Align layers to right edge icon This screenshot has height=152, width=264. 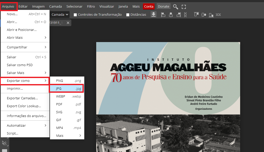tap(179, 15)
